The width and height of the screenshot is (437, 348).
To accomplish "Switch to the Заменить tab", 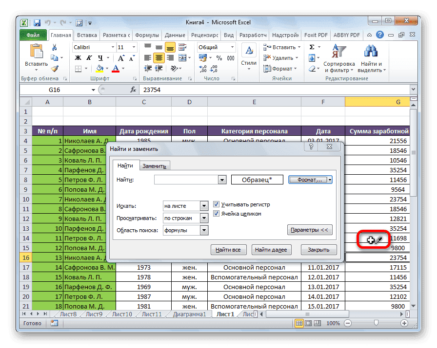I will (154, 165).
